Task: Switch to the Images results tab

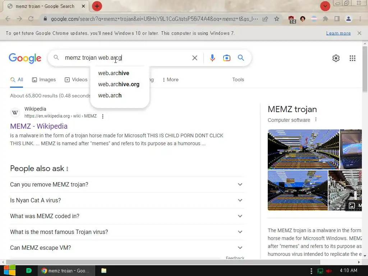Action: coord(44,79)
